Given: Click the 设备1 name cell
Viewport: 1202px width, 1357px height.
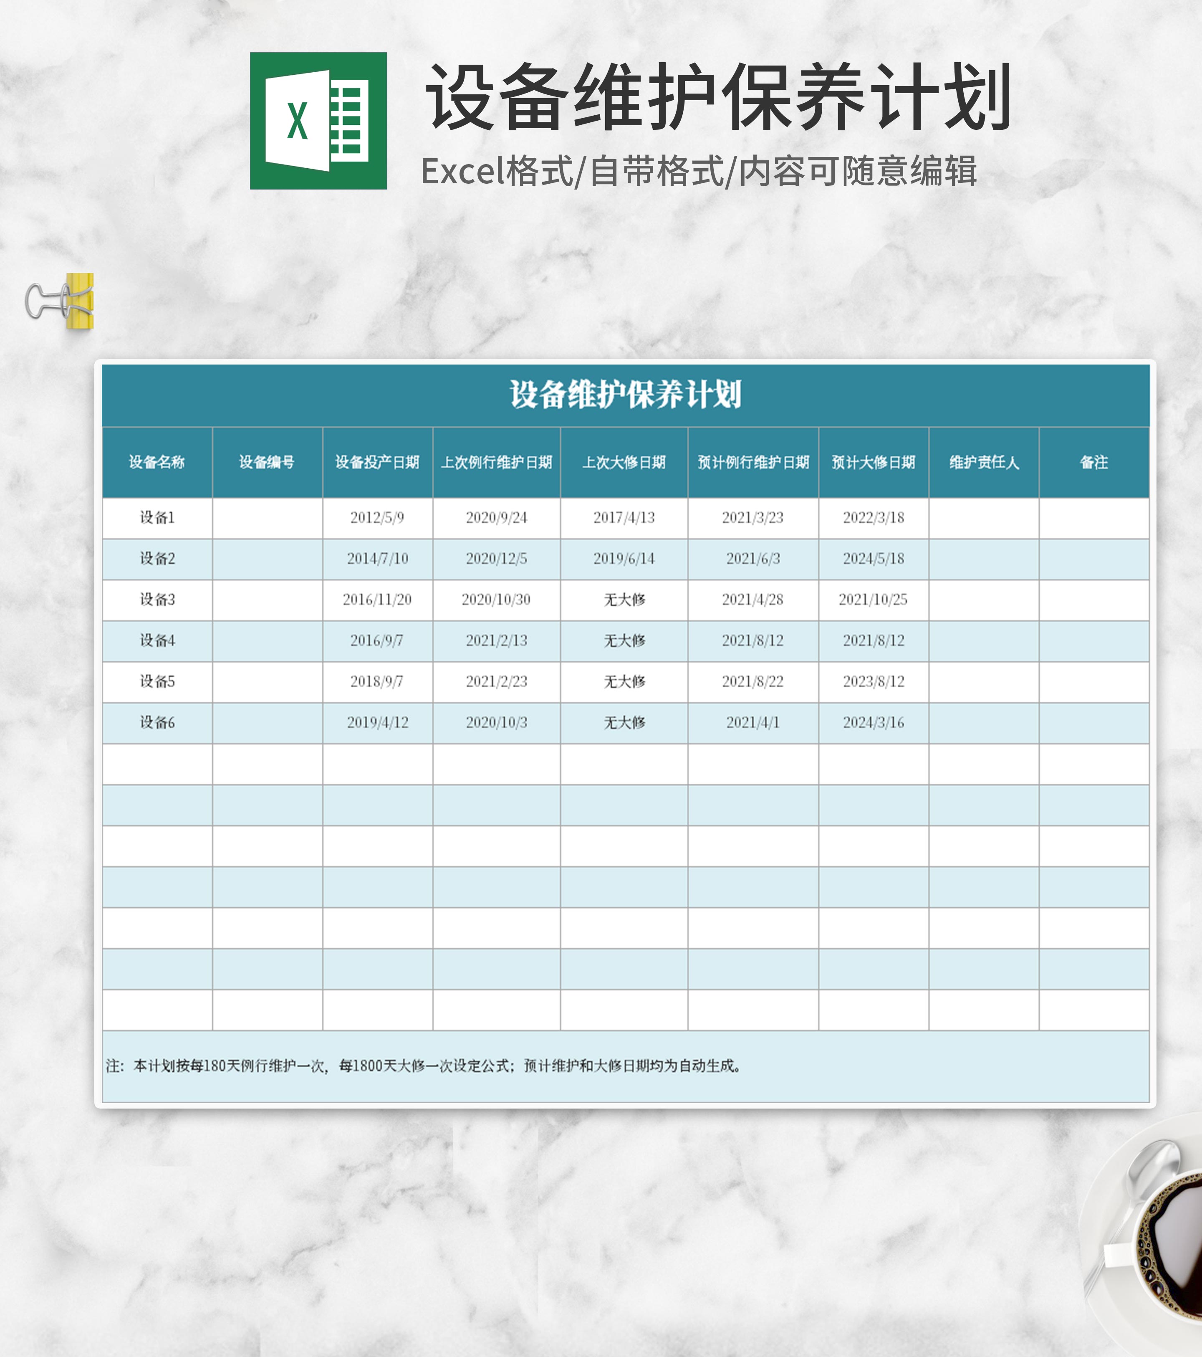Looking at the screenshot, I should pyautogui.click(x=157, y=518).
